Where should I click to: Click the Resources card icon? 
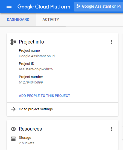pyautogui.click(x=13, y=129)
